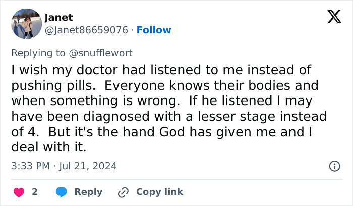Follow Janet using the Follow link
The width and height of the screenshot is (353, 206).
tap(154, 30)
